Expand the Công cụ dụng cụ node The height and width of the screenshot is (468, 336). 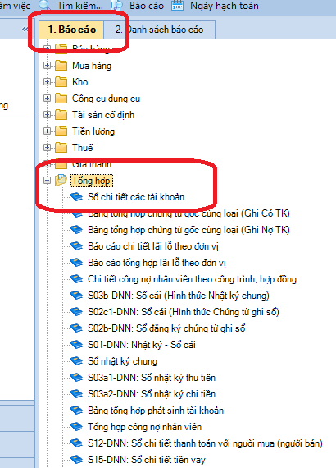coord(47,98)
